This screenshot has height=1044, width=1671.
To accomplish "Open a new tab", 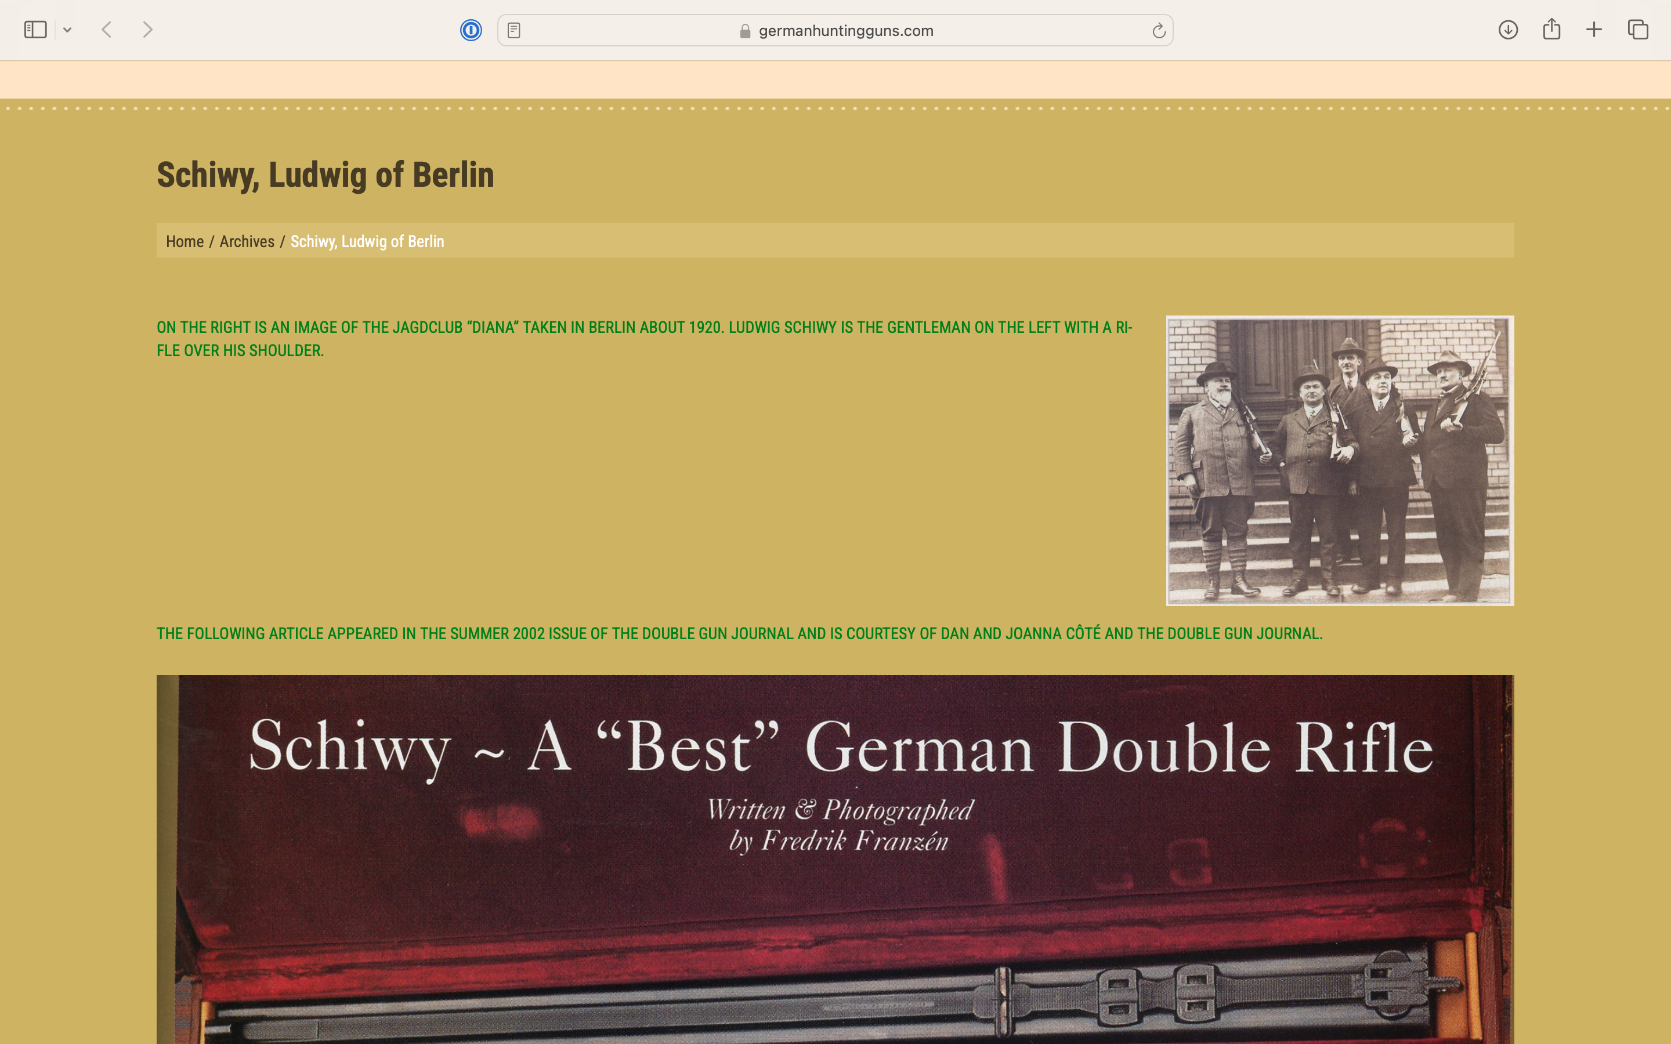I will coord(1594,30).
